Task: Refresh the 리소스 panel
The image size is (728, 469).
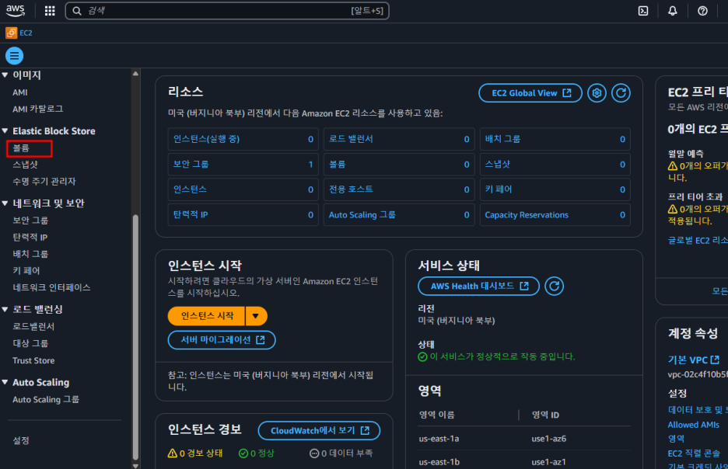Action: [x=621, y=93]
